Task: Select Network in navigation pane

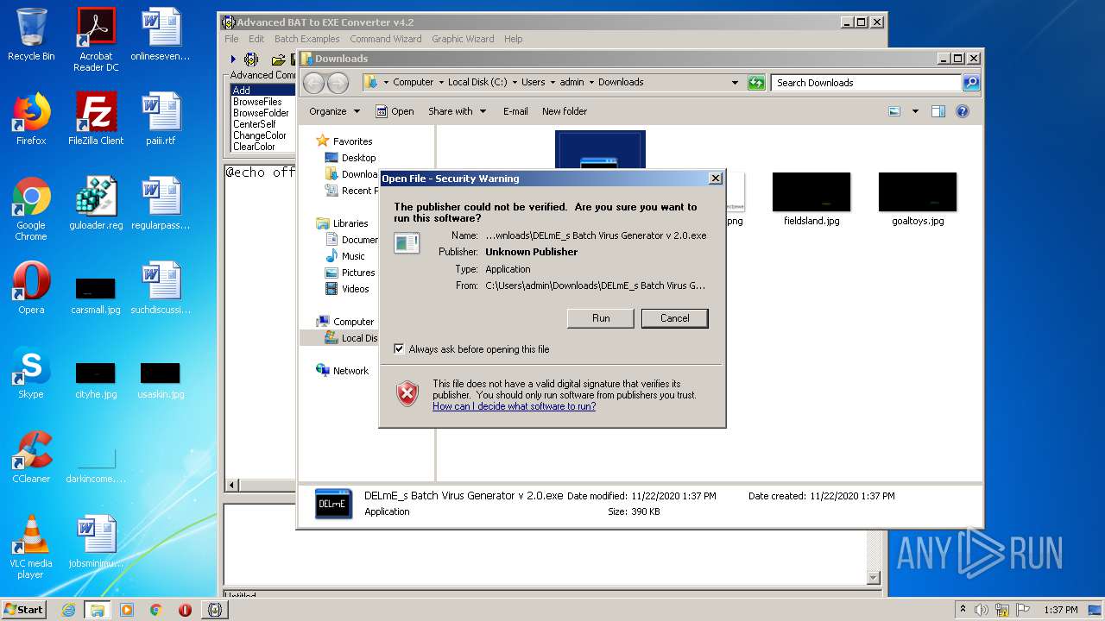Action: point(342,371)
